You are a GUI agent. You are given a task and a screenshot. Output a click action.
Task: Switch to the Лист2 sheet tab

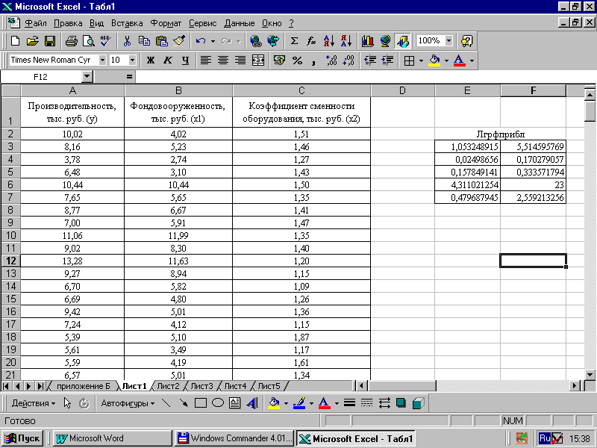168,386
